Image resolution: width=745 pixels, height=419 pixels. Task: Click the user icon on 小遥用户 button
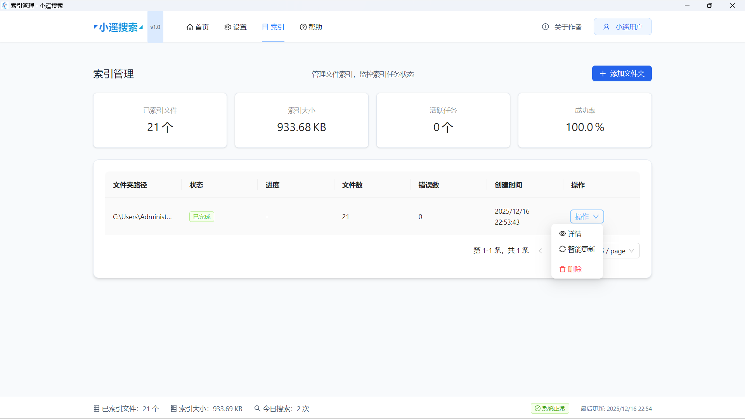[606, 26]
